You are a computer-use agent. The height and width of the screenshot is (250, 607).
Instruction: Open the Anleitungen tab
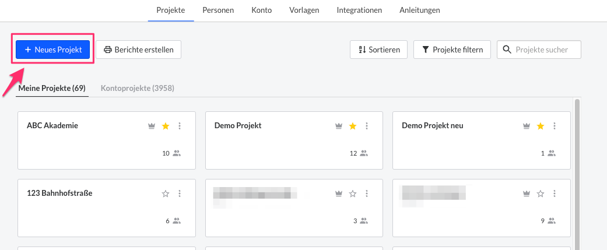coord(420,10)
